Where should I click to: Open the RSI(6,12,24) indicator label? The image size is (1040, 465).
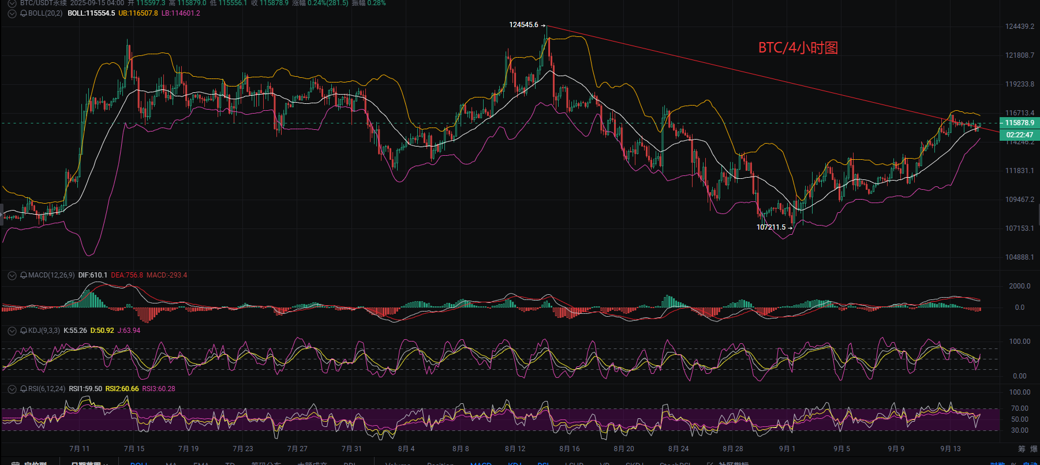click(x=47, y=389)
